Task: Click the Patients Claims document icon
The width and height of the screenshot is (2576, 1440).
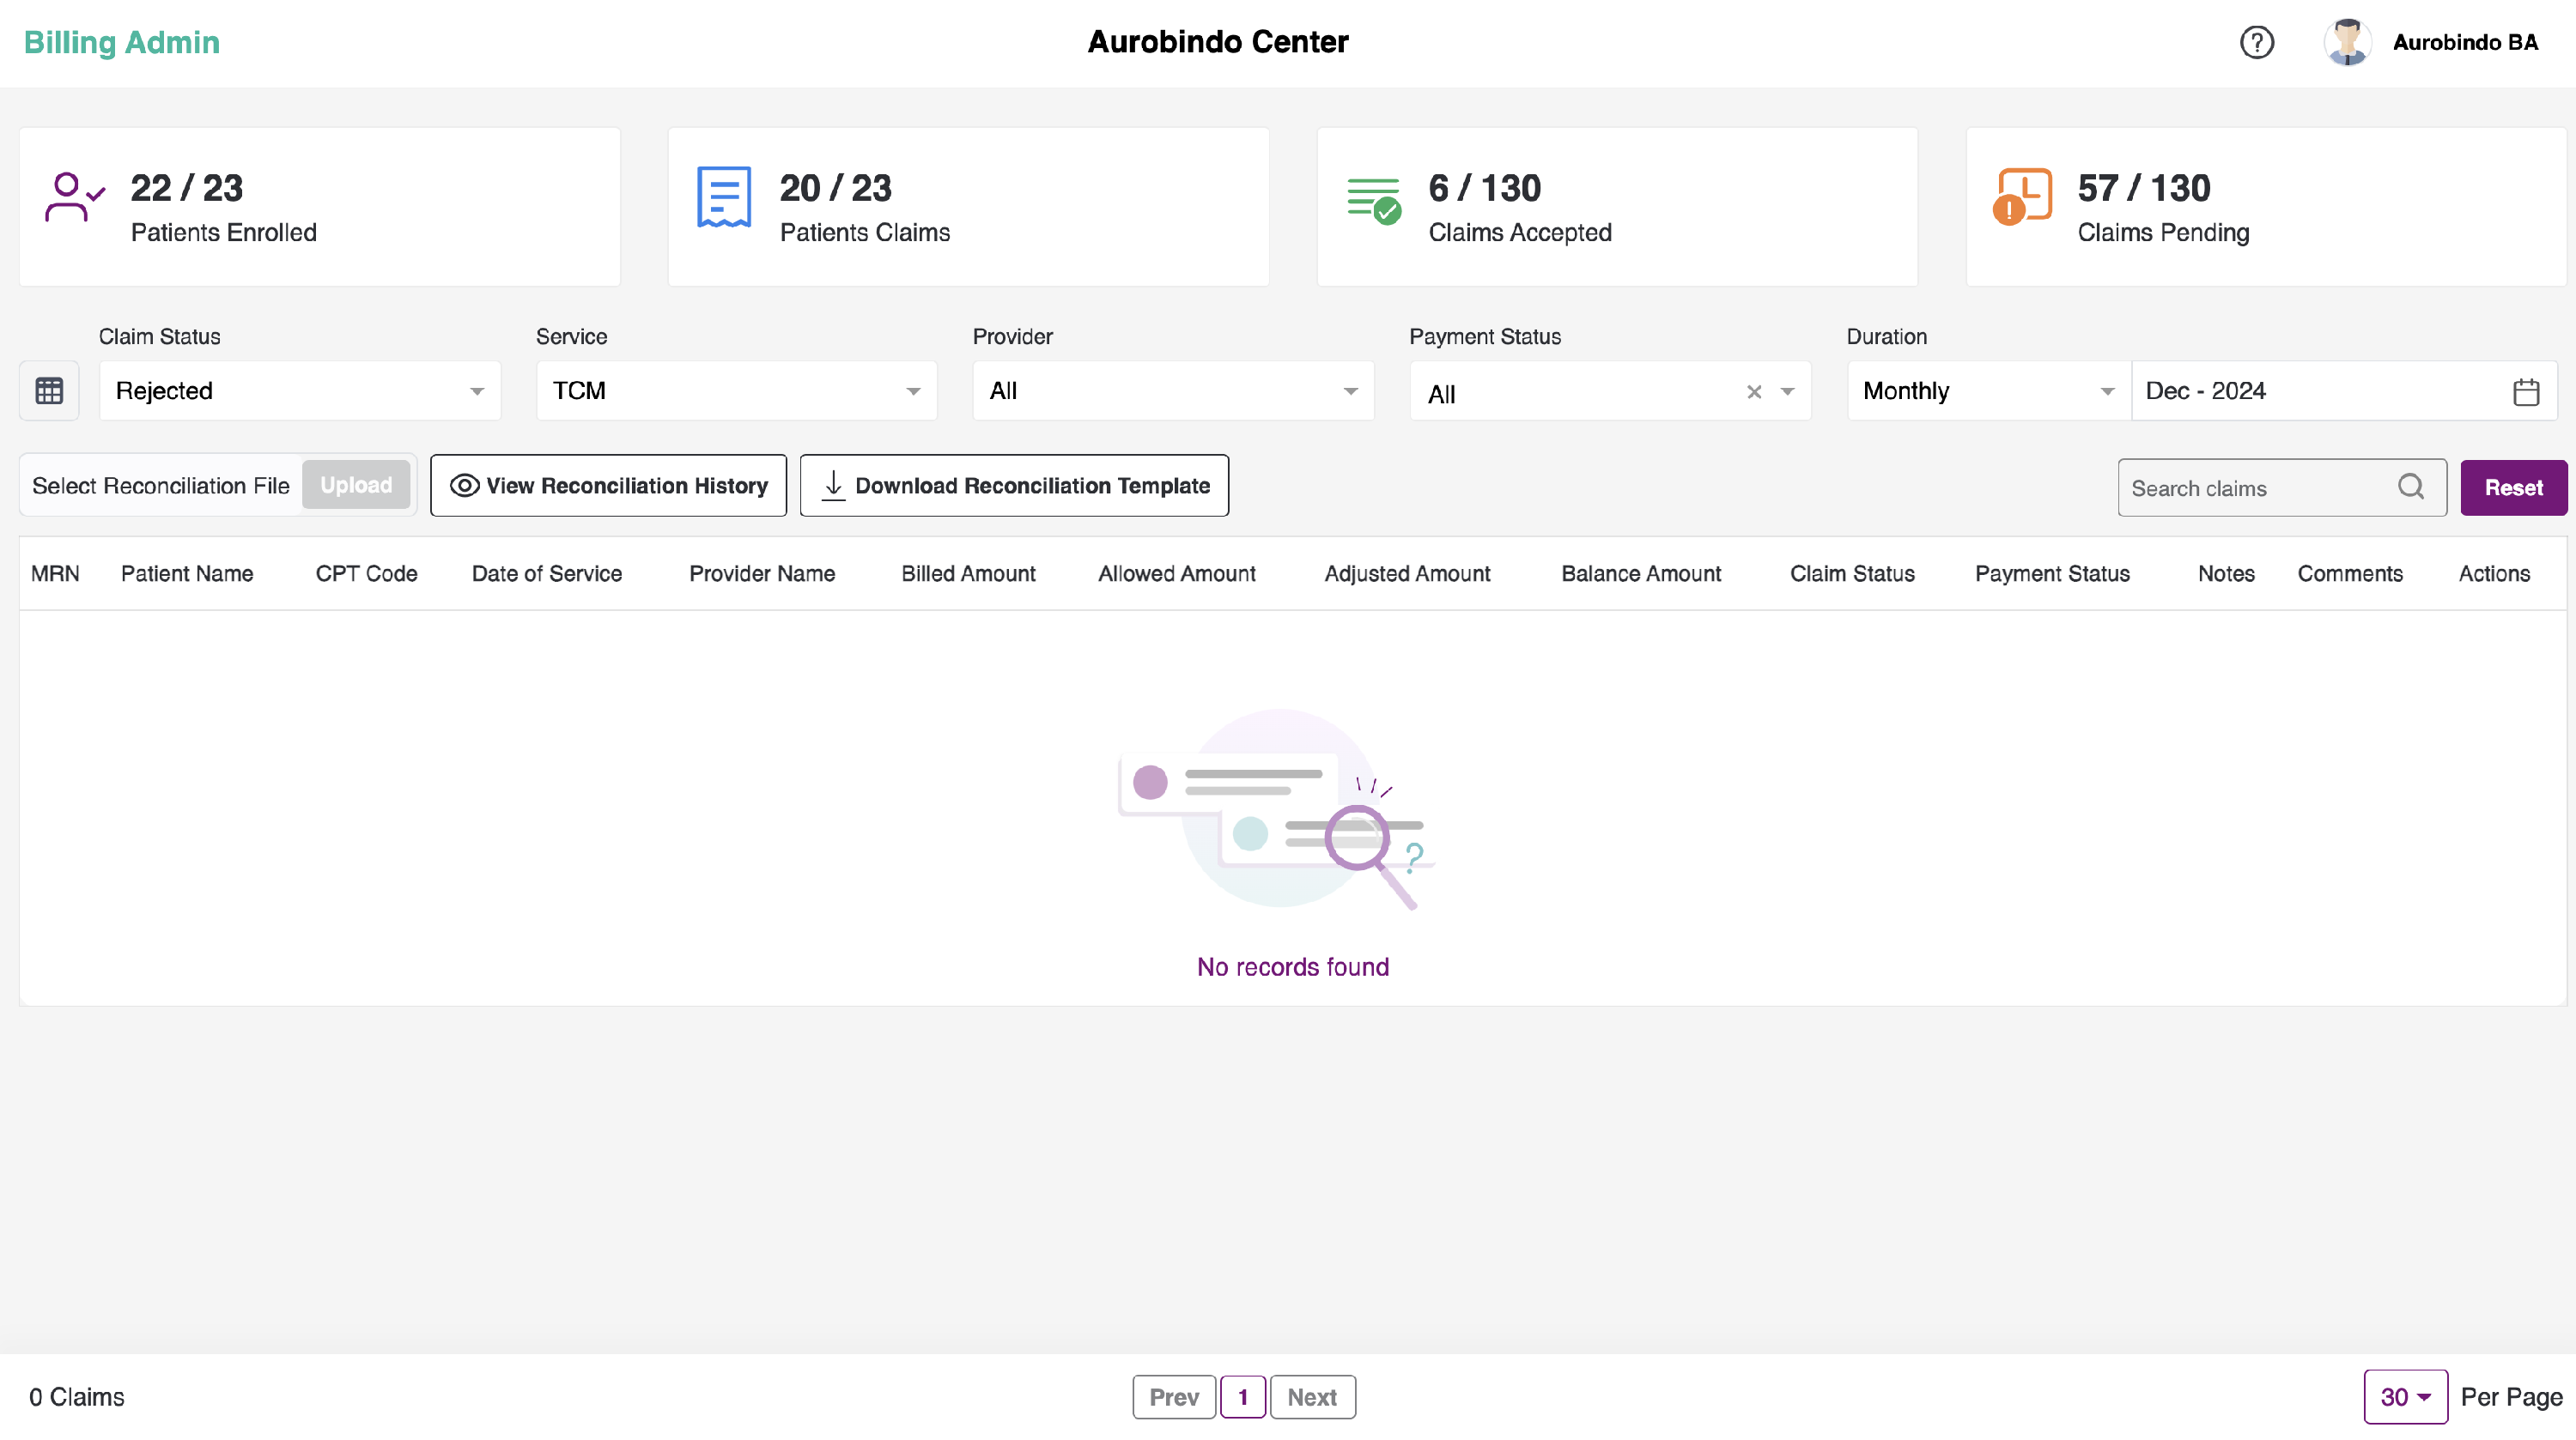Action: pyautogui.click(x=723, y=197)
